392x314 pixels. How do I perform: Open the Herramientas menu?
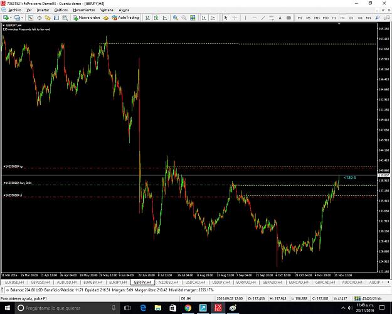pyautogui.click(x=84, y=10)
